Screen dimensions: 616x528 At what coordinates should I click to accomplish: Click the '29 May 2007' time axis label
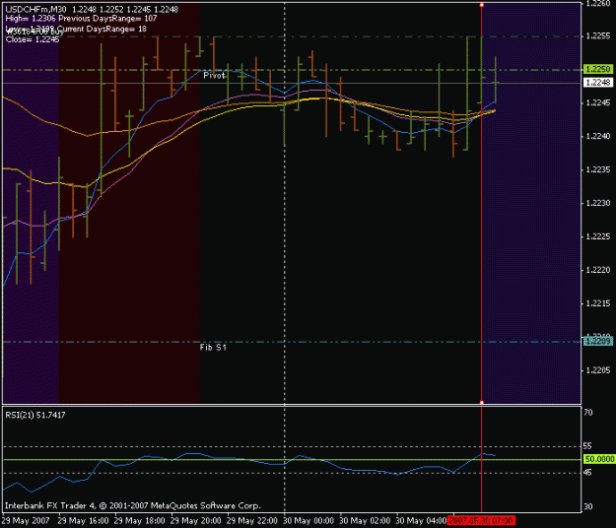coord(26,521)
